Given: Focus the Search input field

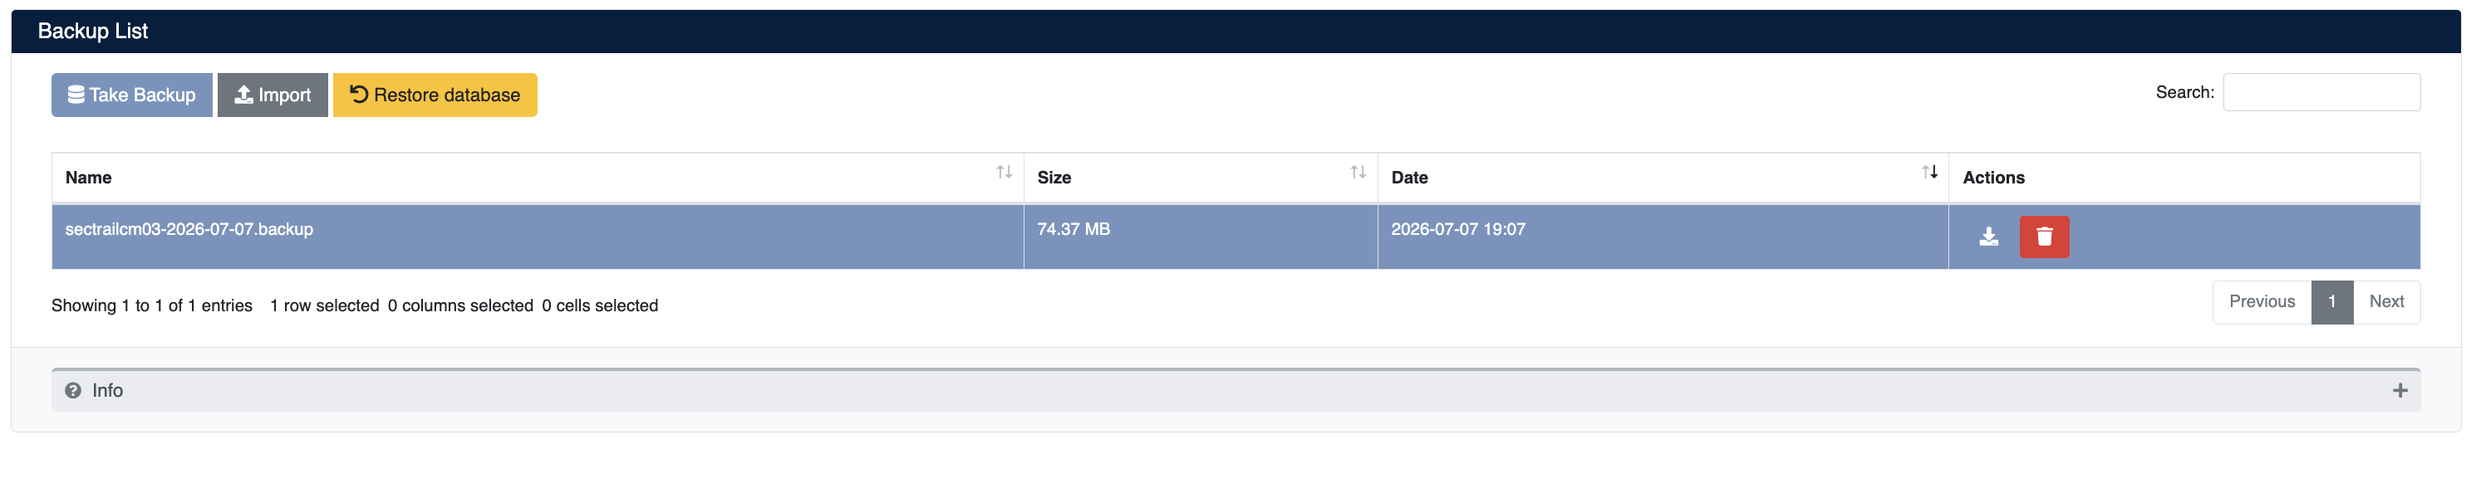Looking at the screenshot, I should (x=2321, y=92).
